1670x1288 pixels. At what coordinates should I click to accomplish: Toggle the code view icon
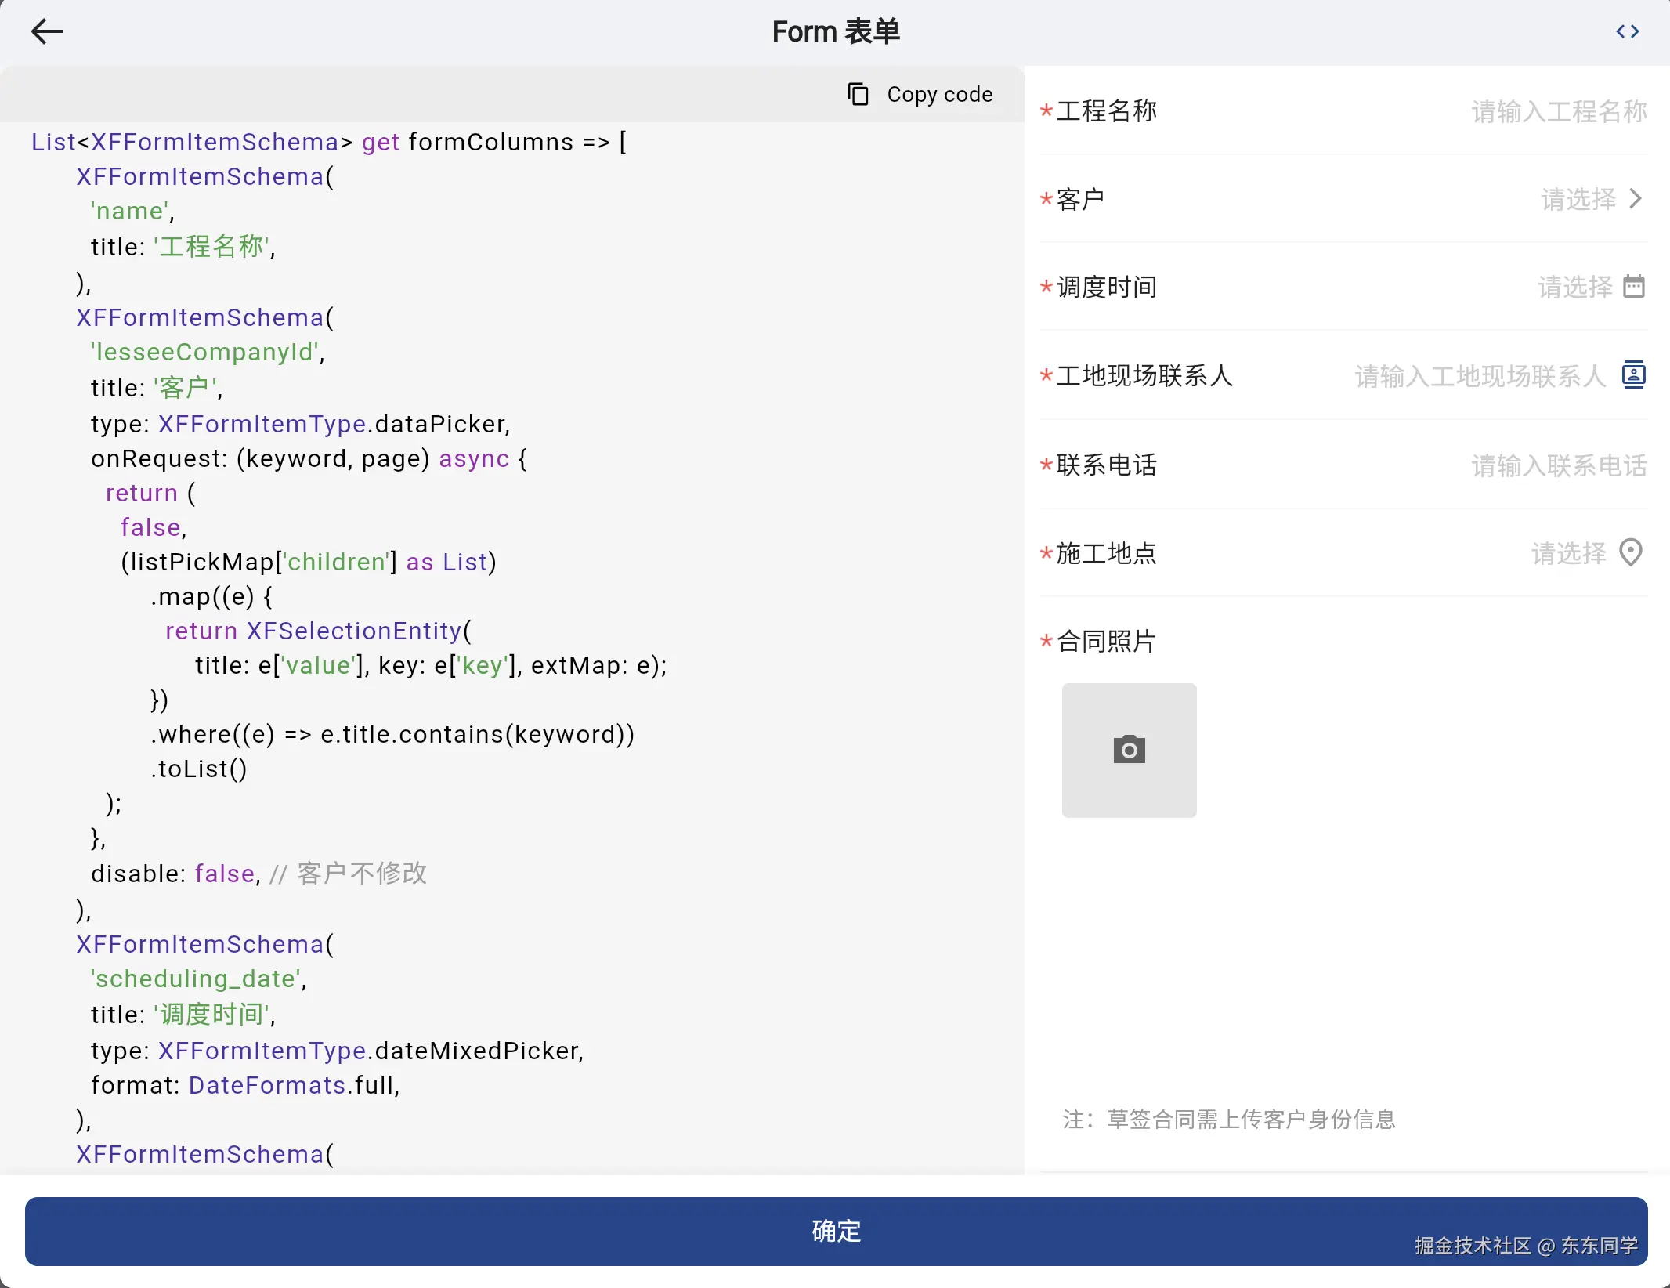(x=1627, y=31)
